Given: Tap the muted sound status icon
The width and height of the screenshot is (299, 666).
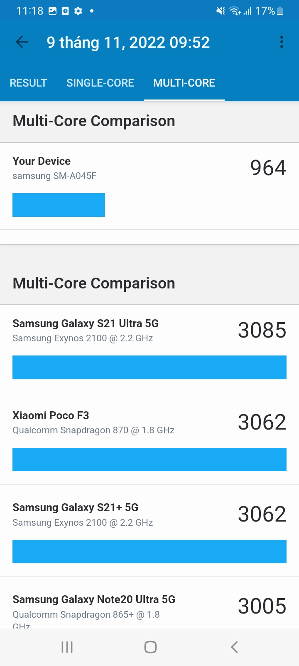Looking at the screenshot, I should (x=221, y=11).
